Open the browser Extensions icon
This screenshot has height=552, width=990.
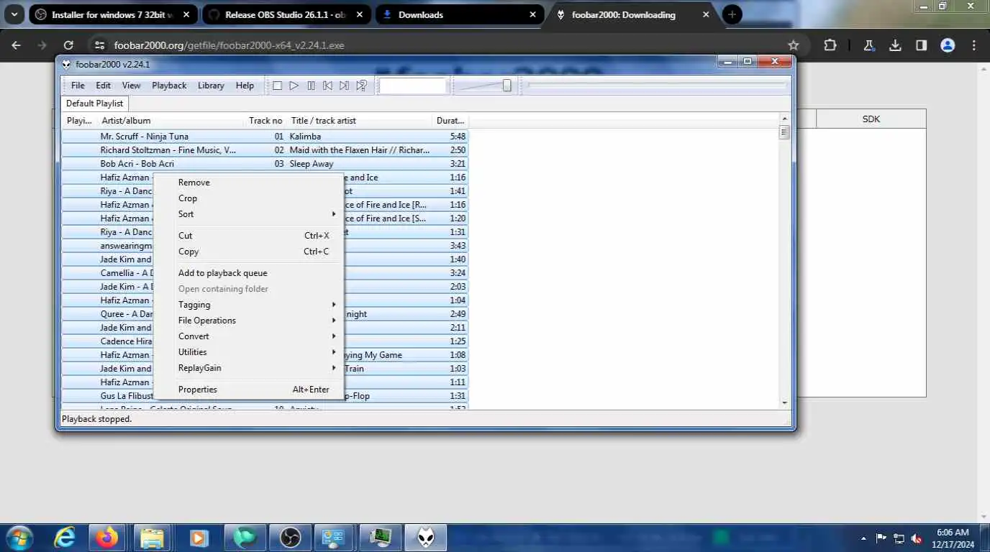830,45
